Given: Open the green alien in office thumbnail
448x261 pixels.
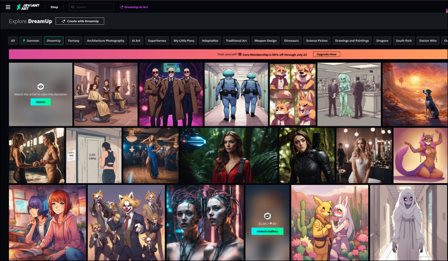Looking at the screenshot, I should pyautogui.click(x=349, y=94).
